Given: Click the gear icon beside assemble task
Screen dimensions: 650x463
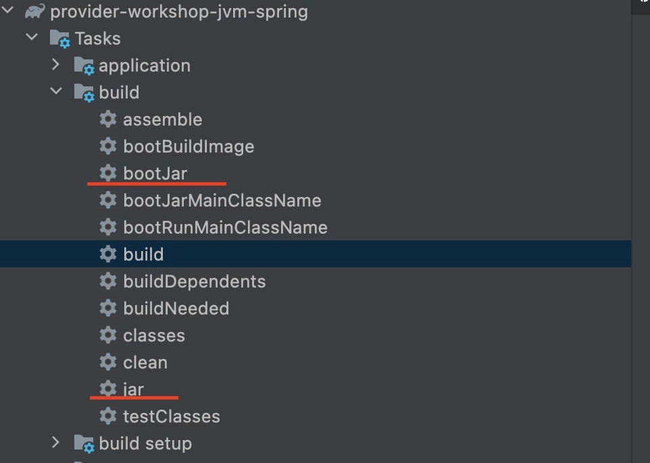Looking at the screenshot, I should 108,119.
